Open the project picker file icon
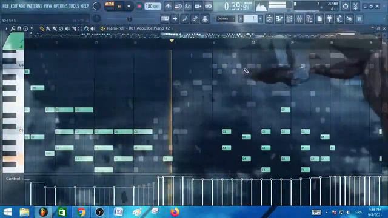Viewport: 388px width, 218px height. [x=319, y=19]
